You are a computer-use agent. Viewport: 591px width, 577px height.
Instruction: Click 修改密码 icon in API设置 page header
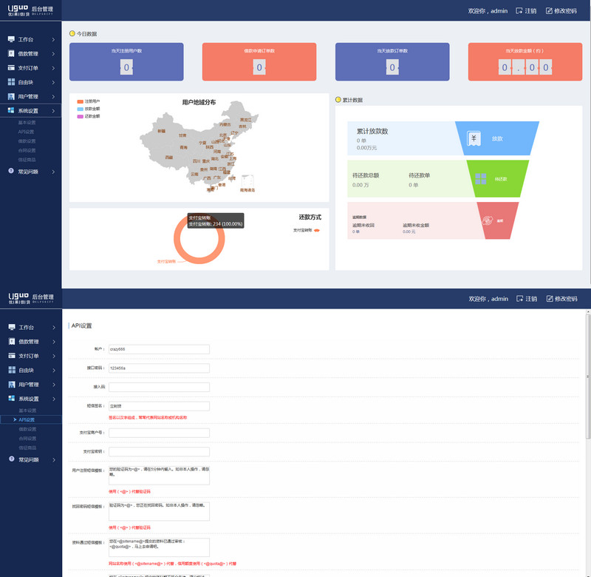[x=550, y=299]
